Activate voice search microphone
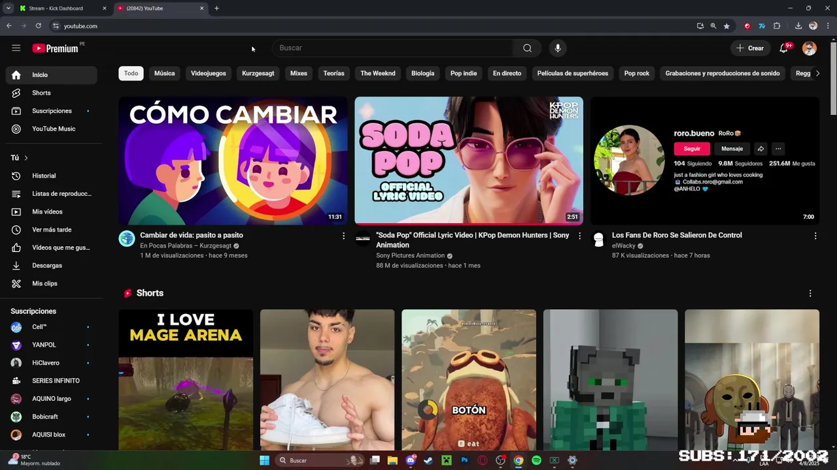The image size is (837, 470). tap(558, 48)
